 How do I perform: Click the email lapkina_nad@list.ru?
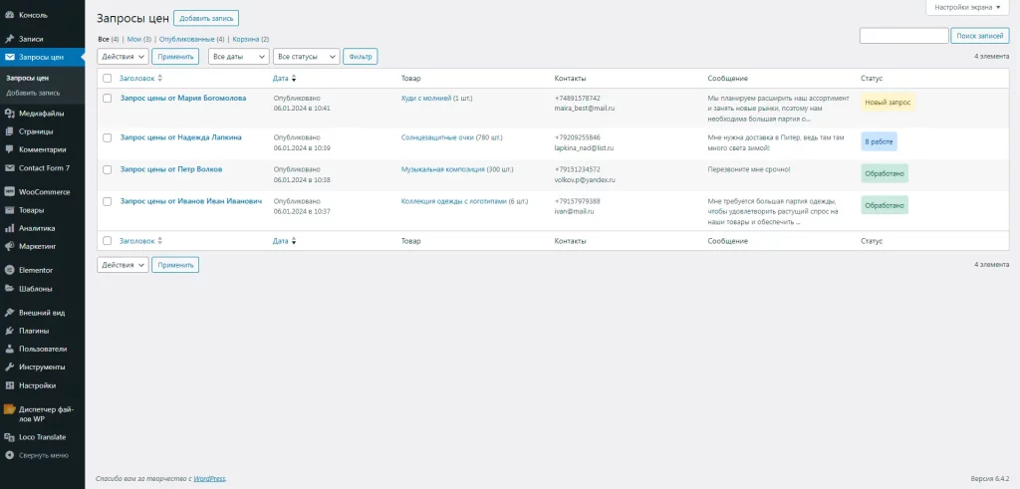[584, 148]
